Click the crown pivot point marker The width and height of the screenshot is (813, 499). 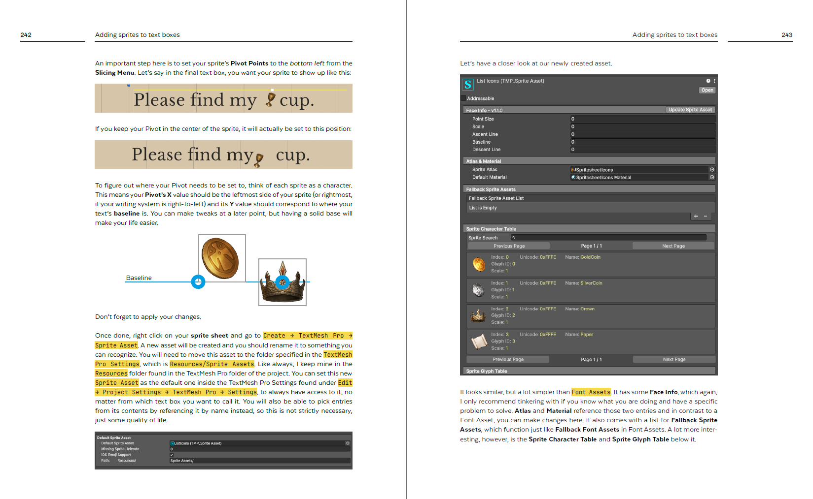click(x=283, y=282)
